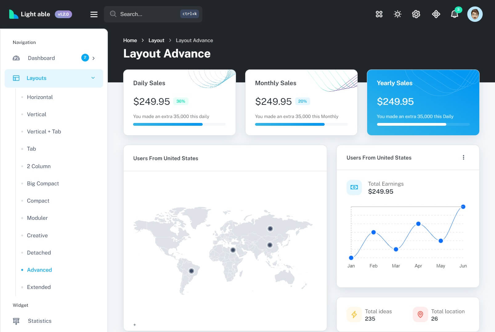Image resolution: width=495 pixels, height=332 pixels.
Task: Click the Layout breadcrumb link
Action: coord(156,40)
